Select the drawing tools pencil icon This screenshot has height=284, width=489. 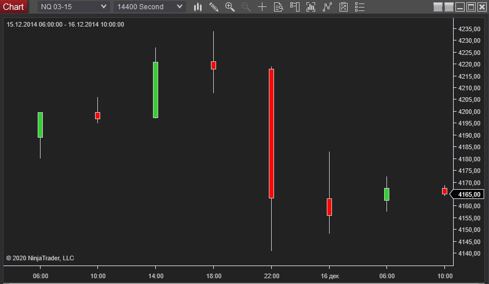[214, 7]
